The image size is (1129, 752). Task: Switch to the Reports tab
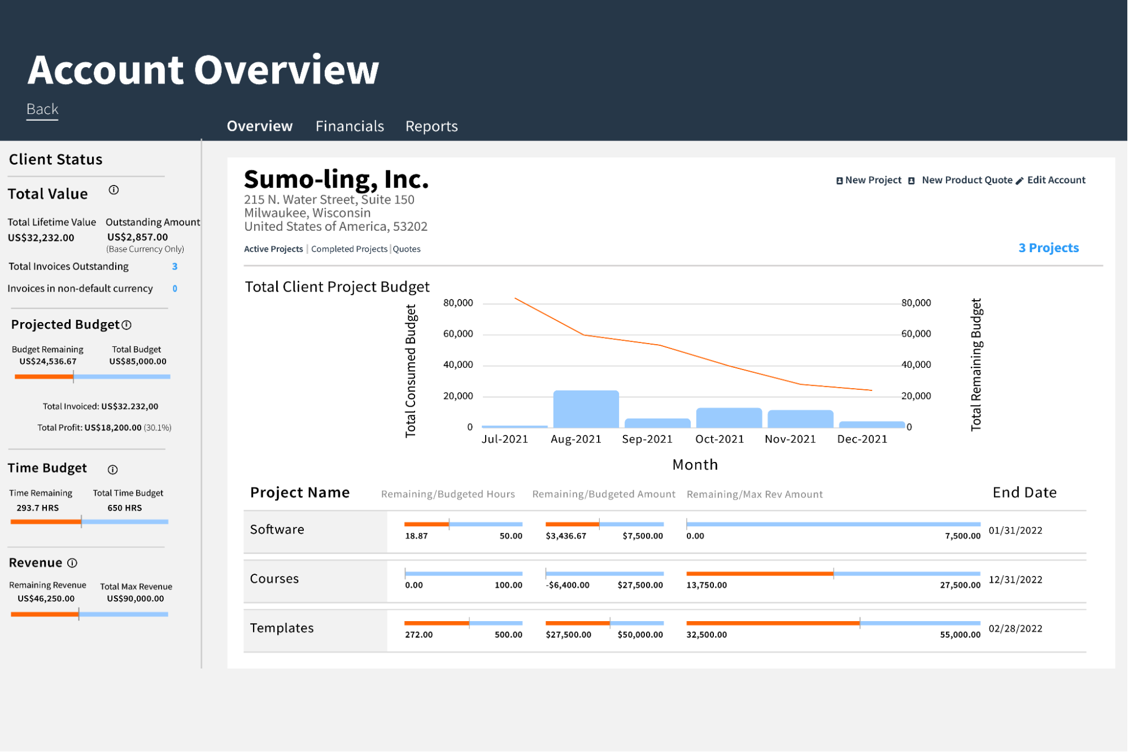point(431,125)
